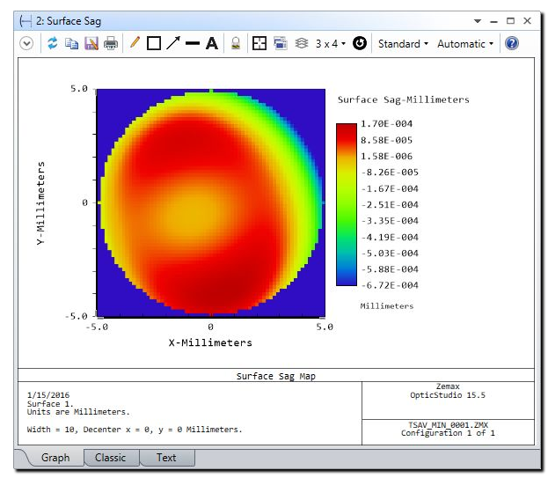The width and height of the screenshot is (548, 478).
Task: Click the Update refresh icon
Action: 53,43
